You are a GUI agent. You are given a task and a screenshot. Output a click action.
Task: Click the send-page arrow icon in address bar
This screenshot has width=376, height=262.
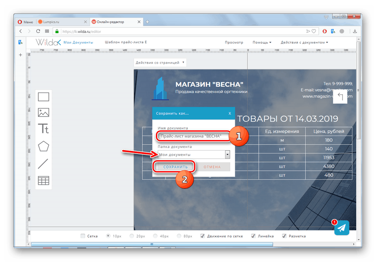click(308, 31)
